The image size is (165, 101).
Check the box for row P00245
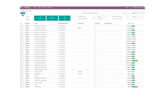[x=21, y=37]
